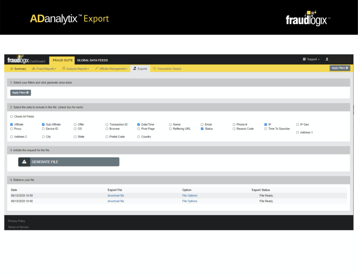Enable the Transaction ID checkbox

[107, 125]
